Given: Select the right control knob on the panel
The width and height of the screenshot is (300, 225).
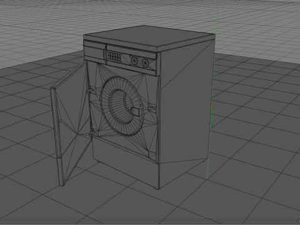Looking at the screenshot, I should pos(145,62).
